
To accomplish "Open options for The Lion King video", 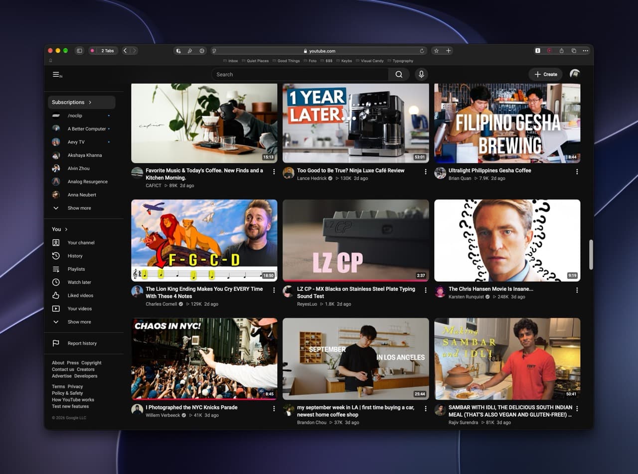I will (274, 290).
